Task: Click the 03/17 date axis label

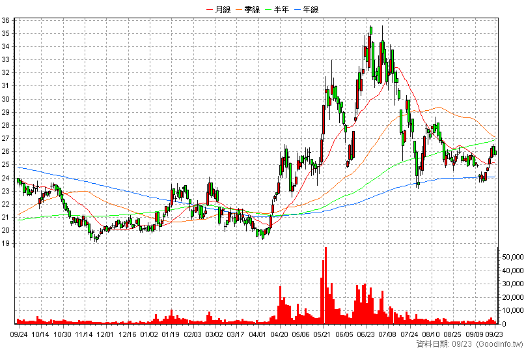Action: pos(236,334)
